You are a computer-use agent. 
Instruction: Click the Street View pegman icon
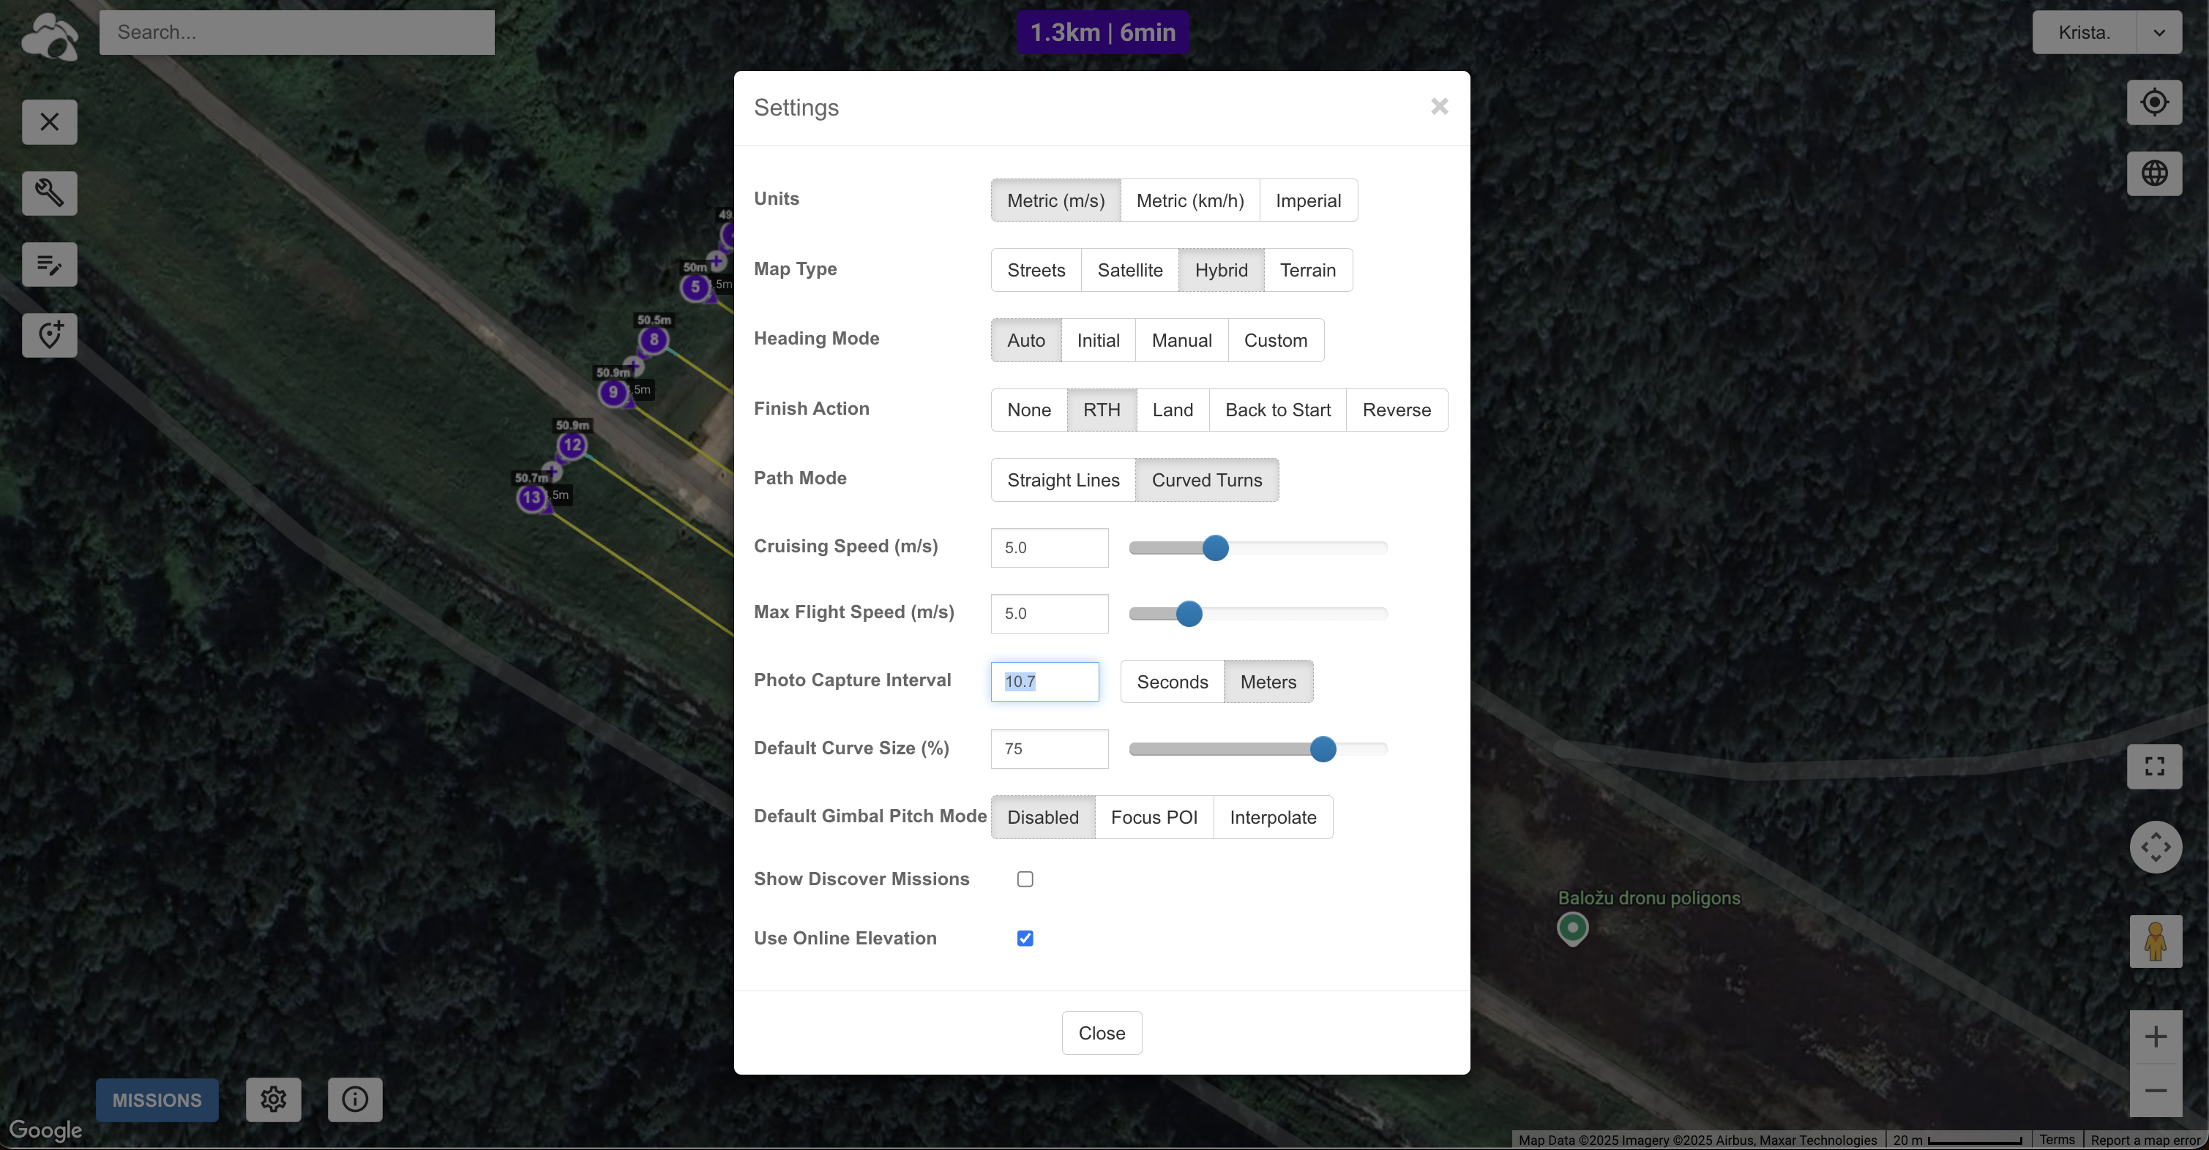2154,941
